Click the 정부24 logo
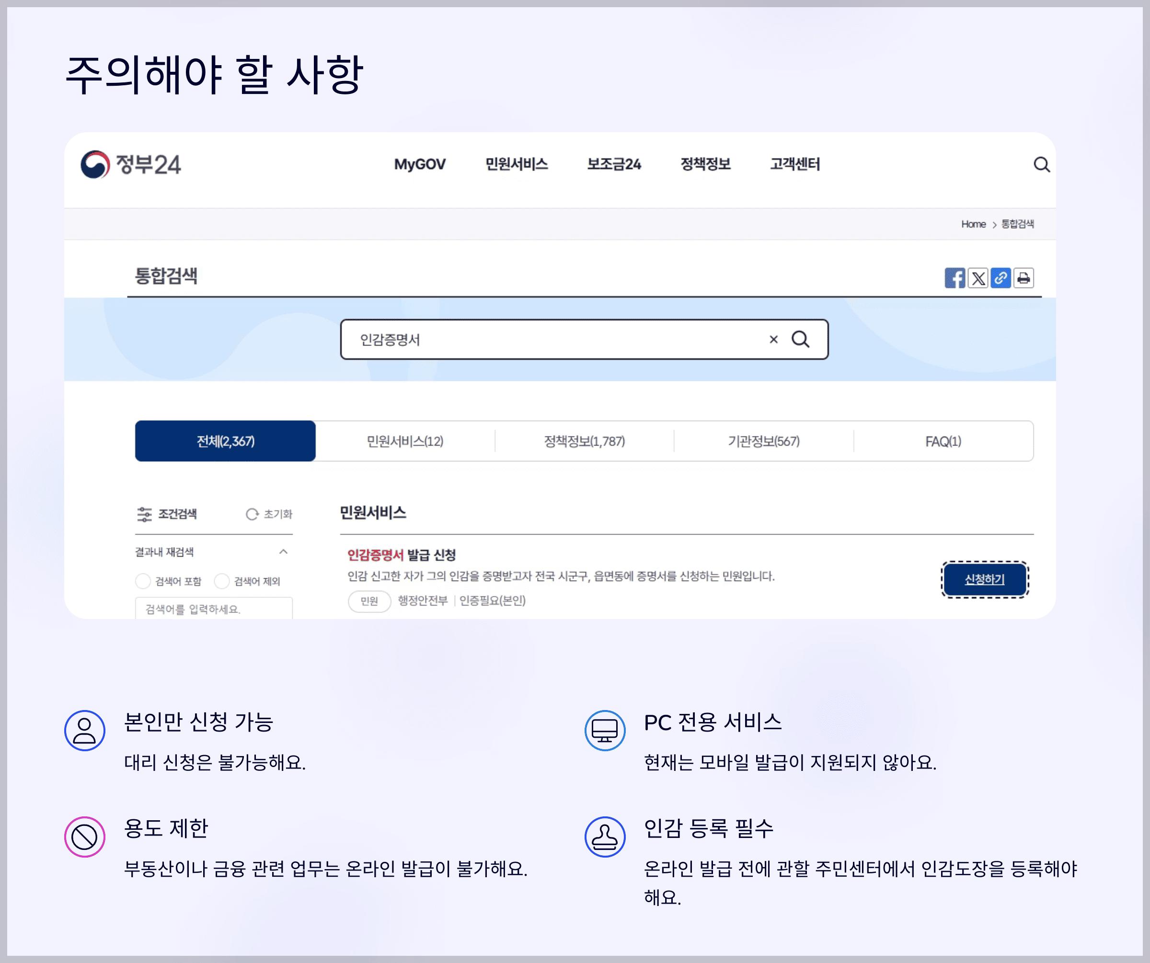1150x963 pixels. pyautogui.click(x=130, y=164)
